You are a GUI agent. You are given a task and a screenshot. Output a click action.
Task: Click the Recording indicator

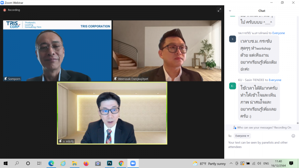(12, 10)
